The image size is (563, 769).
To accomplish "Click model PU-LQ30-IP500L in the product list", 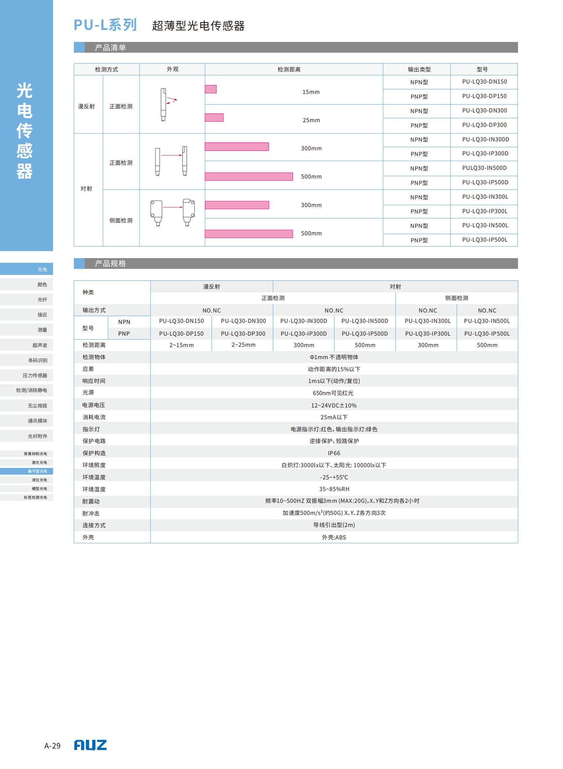I will click(x=485, y=240).
